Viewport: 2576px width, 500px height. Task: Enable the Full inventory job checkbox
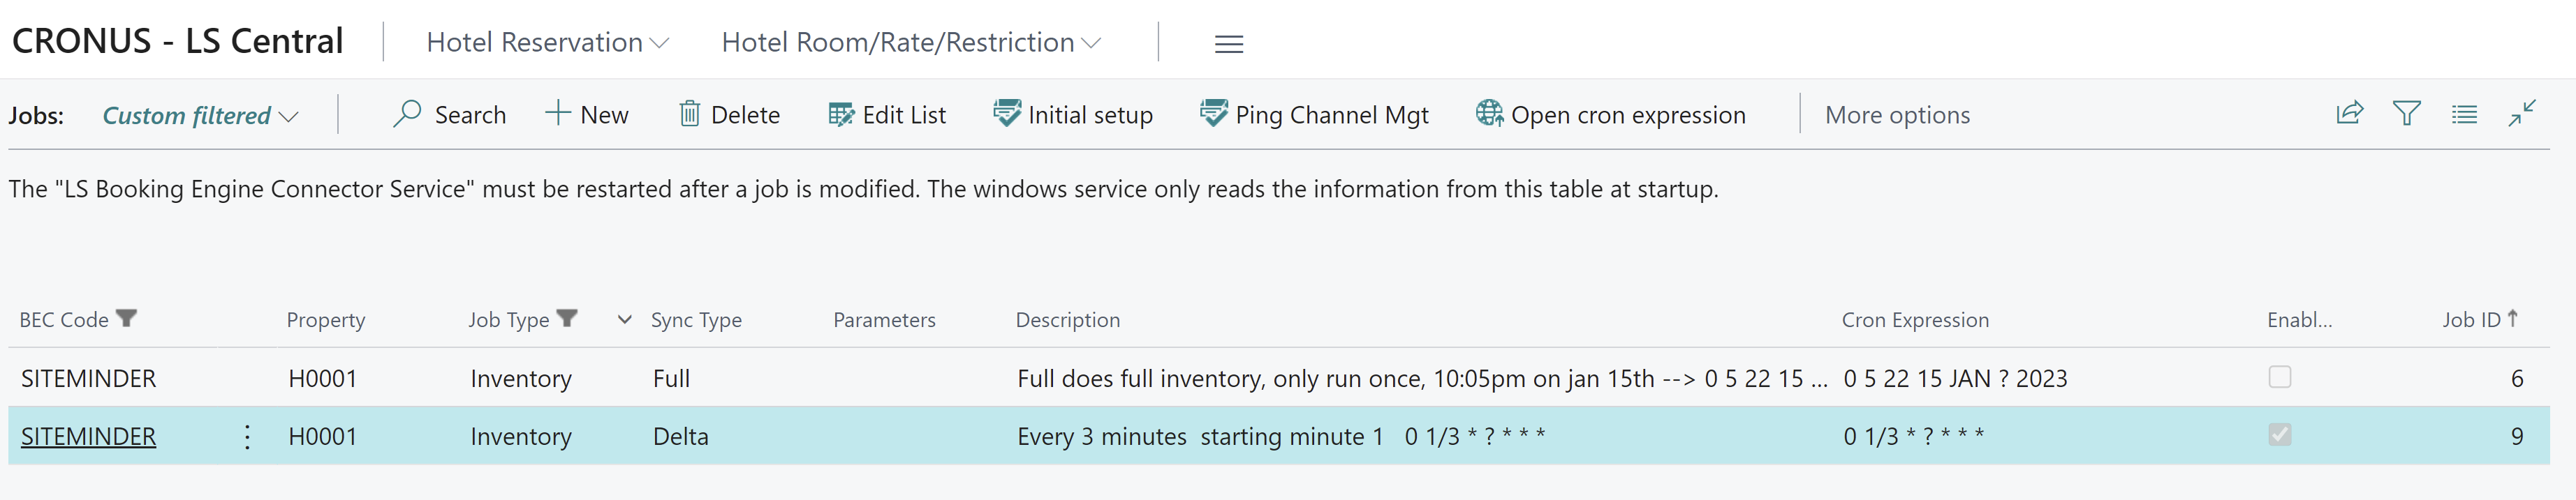pos(2279,377)
